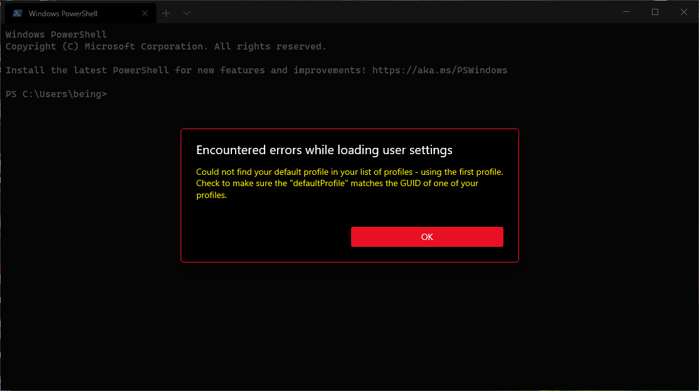The height and width of the screenshot is (391, 699).
Task: Click the Copyright (C) Microsoft Corporation line
Action: pyautogui.click(x=166, y=46)
